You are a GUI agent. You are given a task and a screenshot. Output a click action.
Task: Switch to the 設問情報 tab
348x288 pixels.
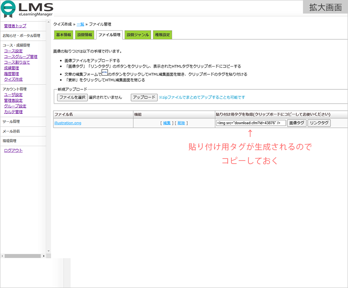(84, 35)
